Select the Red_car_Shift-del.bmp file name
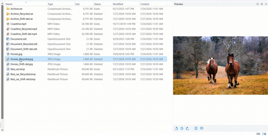This screenshot has width=268, height=135. pyautogui.click(x=23, y=79)
